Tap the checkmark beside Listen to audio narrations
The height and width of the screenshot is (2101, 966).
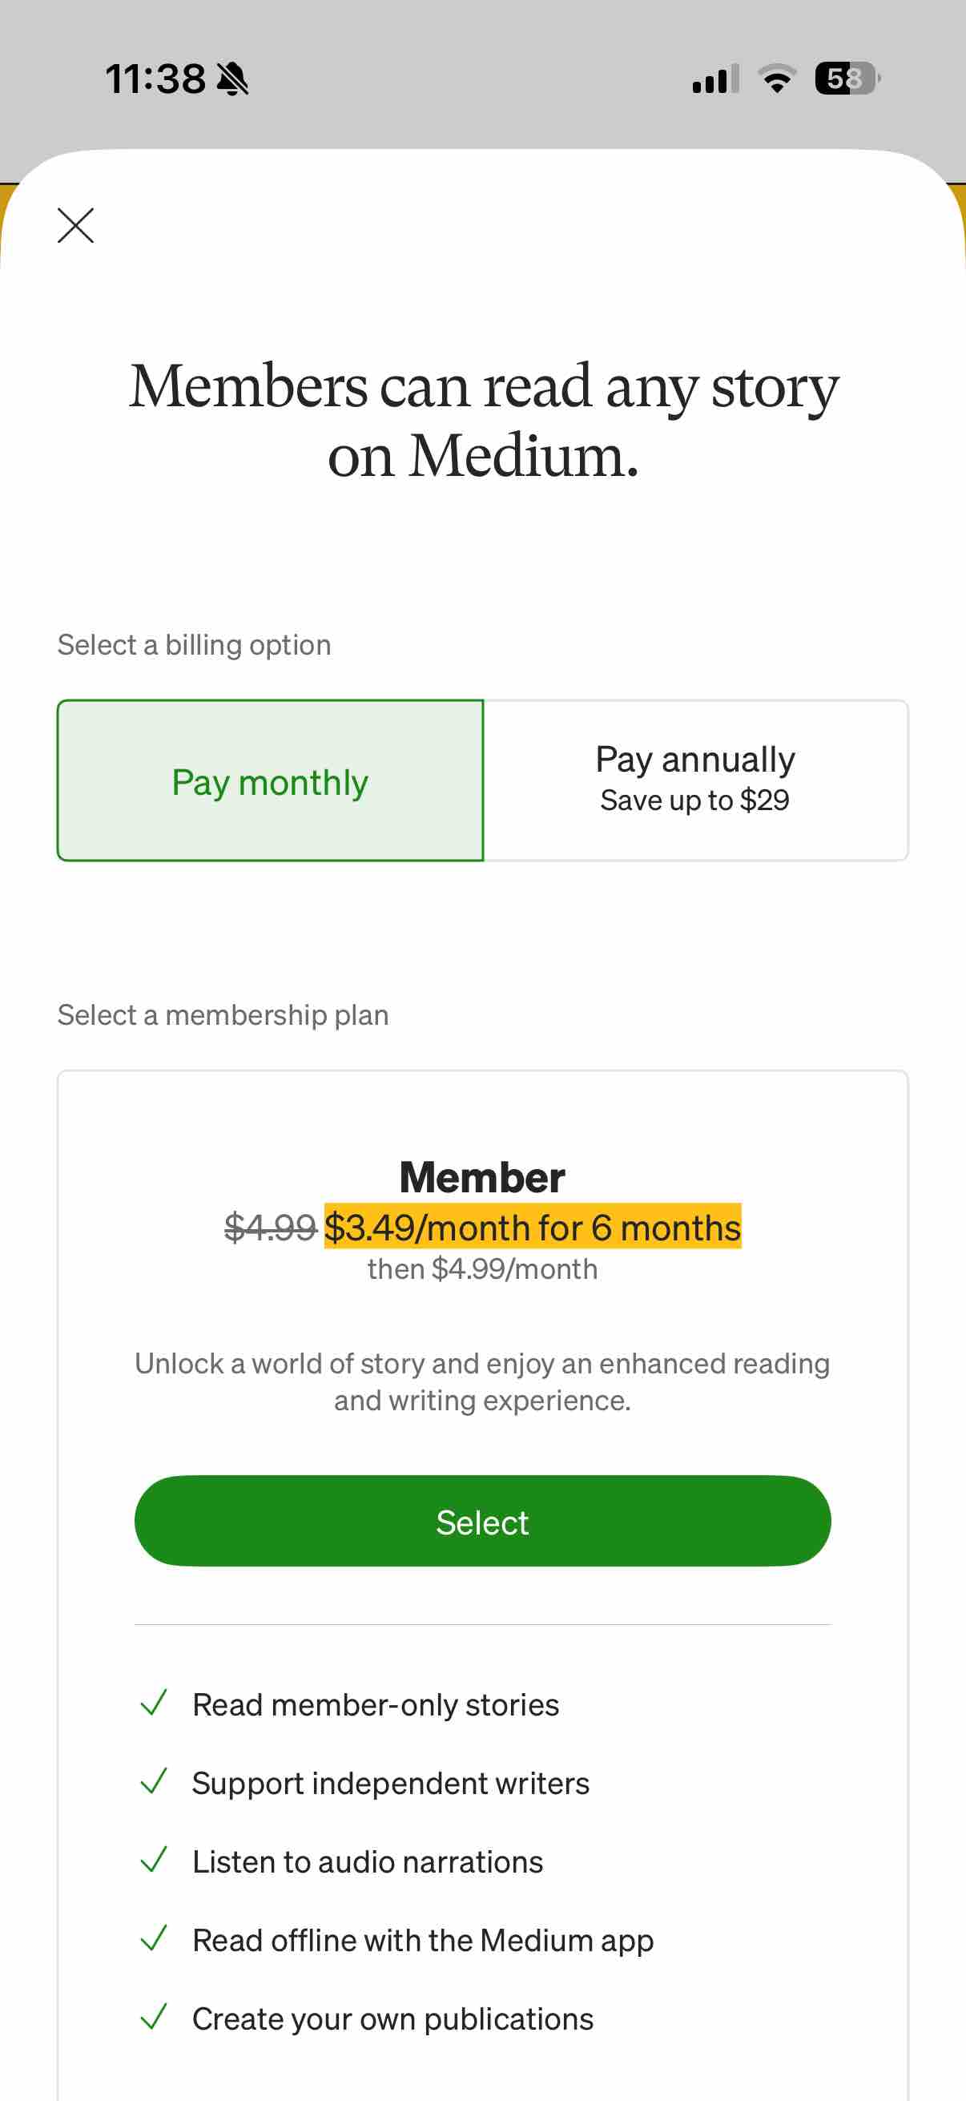coord(154,1860)
